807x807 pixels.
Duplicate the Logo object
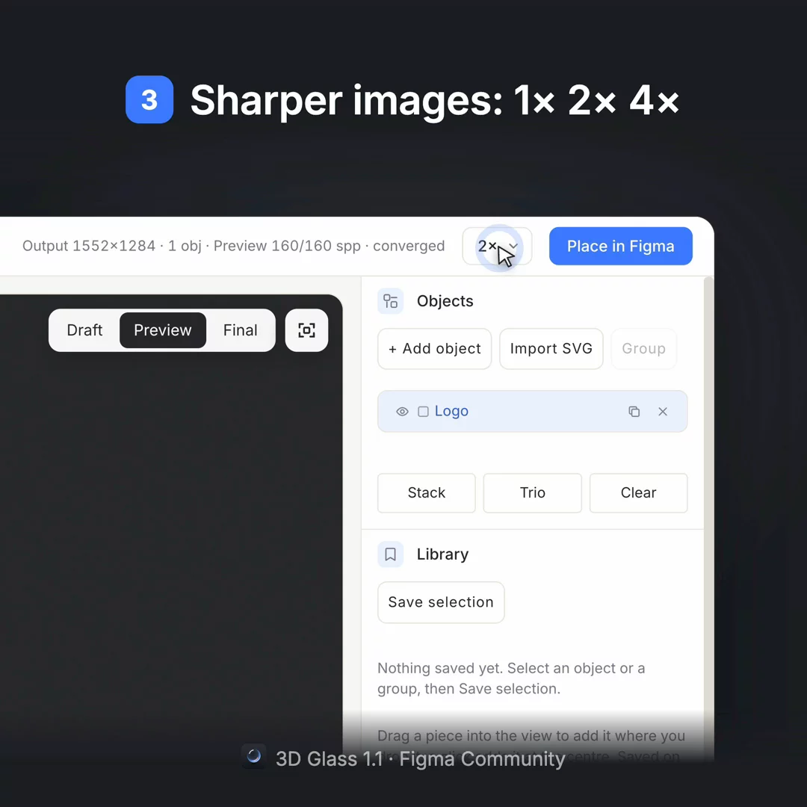point(634,411)
